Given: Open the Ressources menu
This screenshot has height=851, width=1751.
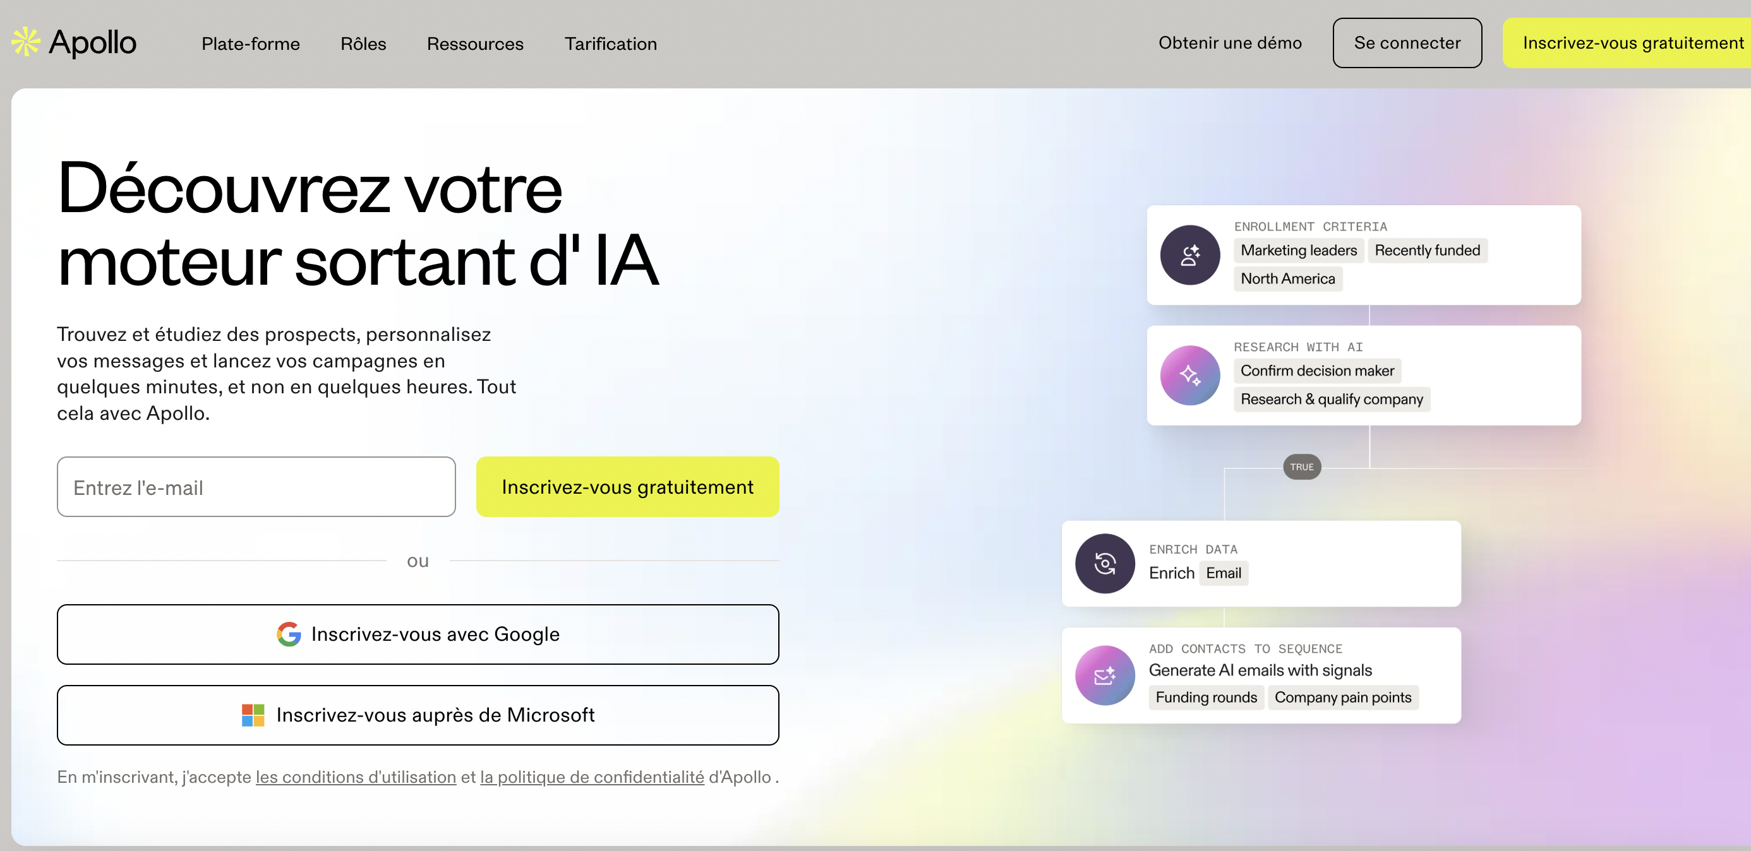Looking at the screenshot, I should [x=475, y=44].
